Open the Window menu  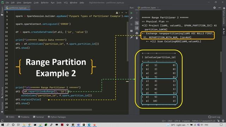(73, 2)
